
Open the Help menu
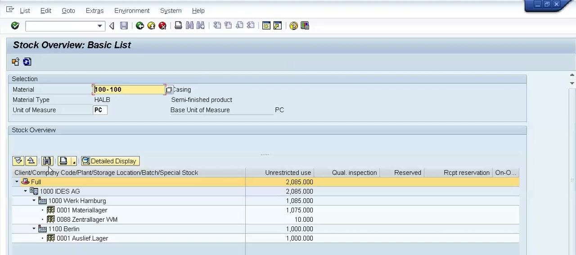[198, 10]
